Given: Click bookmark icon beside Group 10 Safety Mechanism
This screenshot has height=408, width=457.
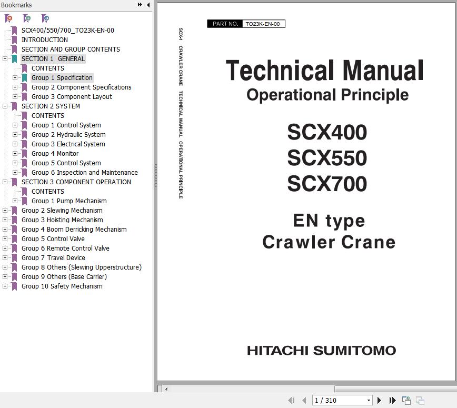Looking at the screenshot, I should coord(14,286).
